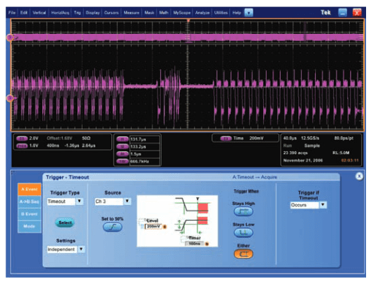Viewport: 371px width, 282px height.
Task: Open the File menu
Action: (x=12, y=13)
